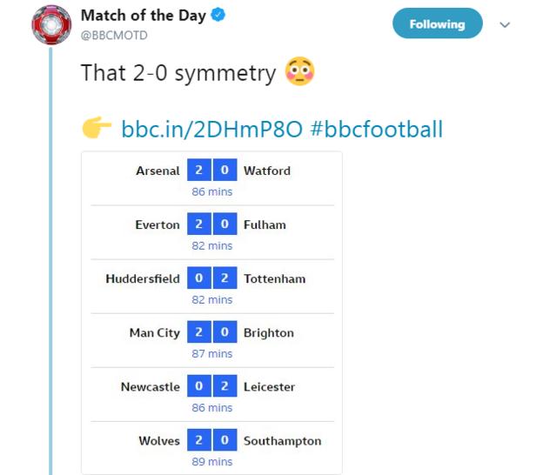
Task: Click the @BBCMOTD handle
Action: (113, 36)
